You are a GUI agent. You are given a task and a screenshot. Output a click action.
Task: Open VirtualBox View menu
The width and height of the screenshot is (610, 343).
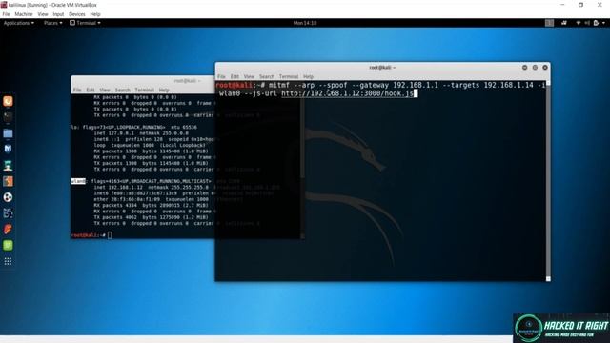tap(43, 14)
